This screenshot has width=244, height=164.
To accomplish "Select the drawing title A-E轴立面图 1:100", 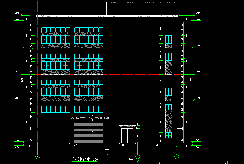I will (85, 159).
